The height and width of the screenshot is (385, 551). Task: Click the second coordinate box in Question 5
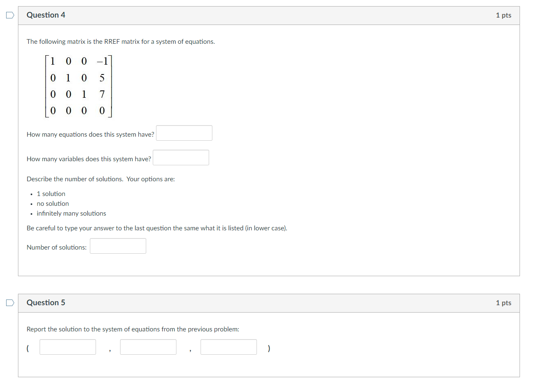(148, 347)
